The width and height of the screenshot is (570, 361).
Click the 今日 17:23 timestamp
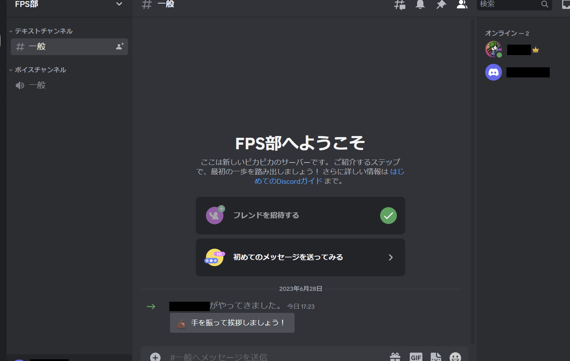tap(301, 307)
